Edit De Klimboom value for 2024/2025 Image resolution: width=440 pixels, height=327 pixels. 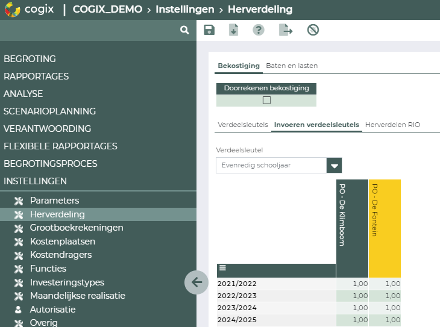tap(352, 320)
